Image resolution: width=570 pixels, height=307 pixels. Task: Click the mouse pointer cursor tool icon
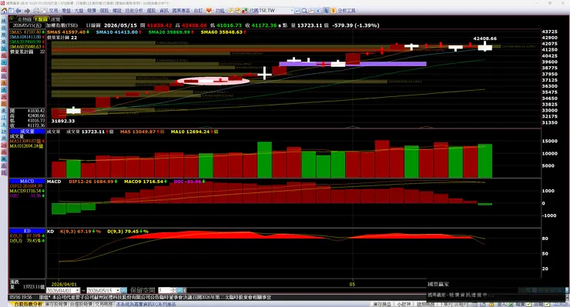click(x=326, y=11)
